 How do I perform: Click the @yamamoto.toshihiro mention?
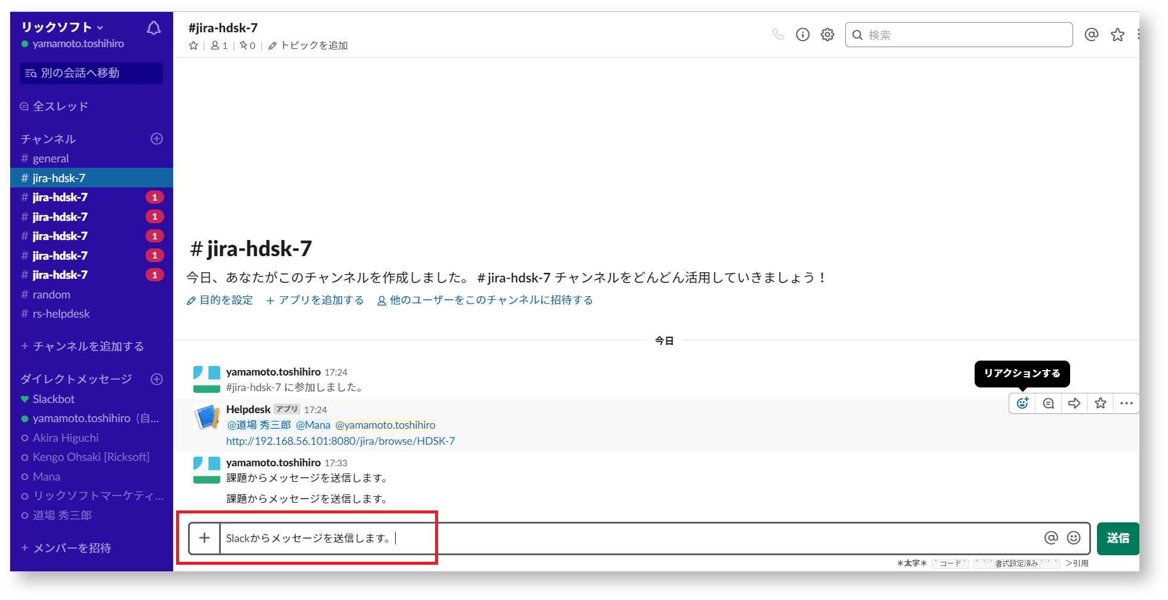tap(385, 425)
